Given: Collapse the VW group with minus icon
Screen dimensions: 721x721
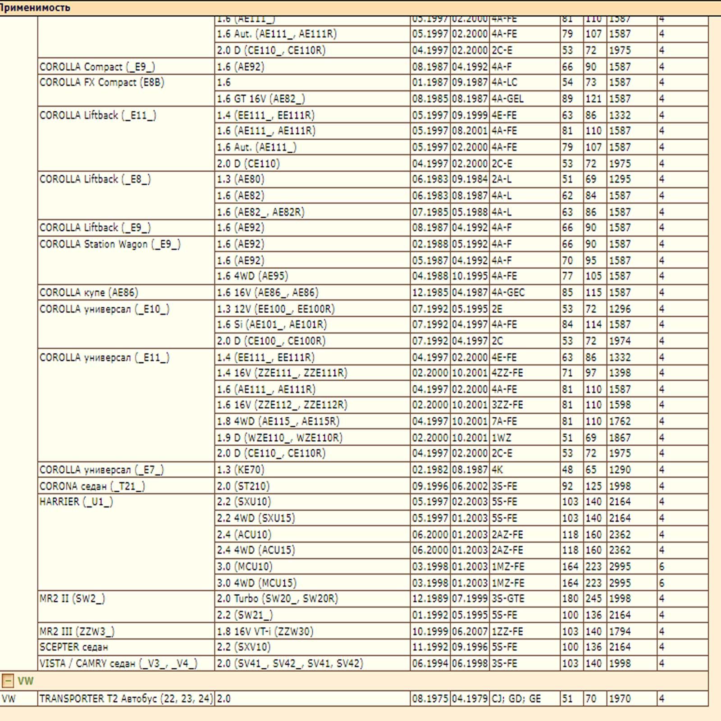Looking at the screenshot, I should (8, 680).
